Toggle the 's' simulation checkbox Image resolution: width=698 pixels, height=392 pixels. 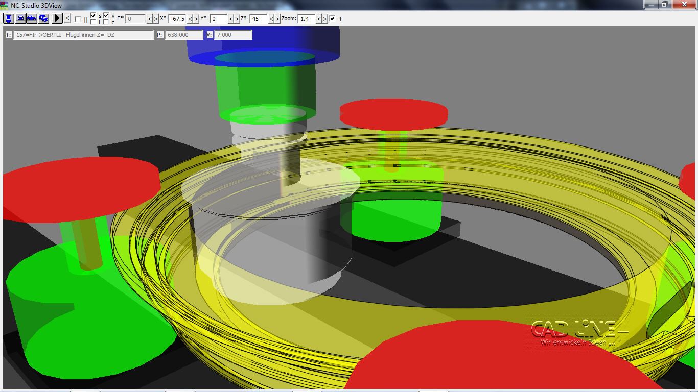[92, 15]
